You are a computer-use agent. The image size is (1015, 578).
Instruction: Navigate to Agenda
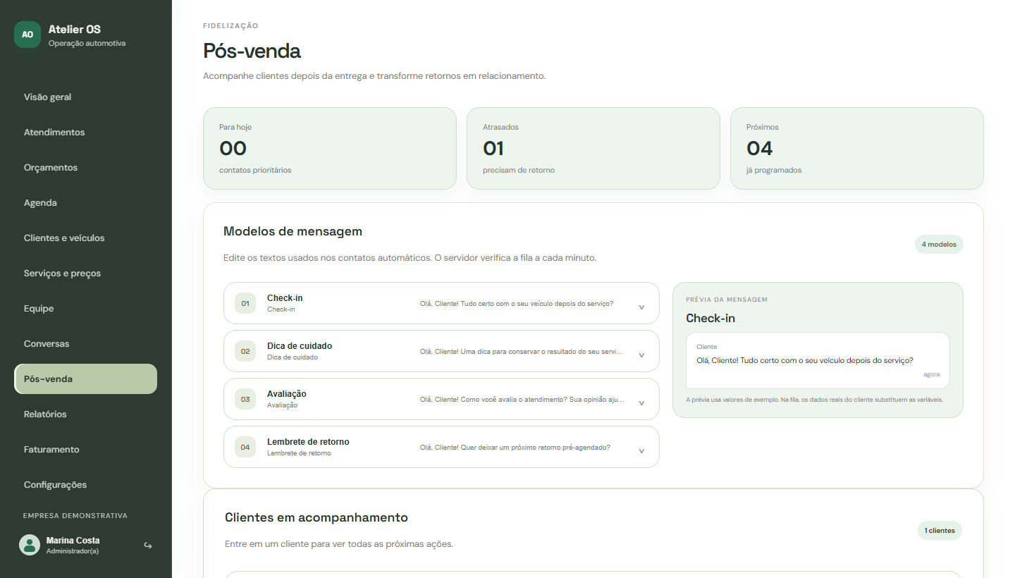point(85,203)
